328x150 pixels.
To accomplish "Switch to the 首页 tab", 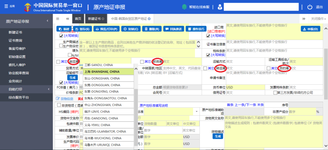I will pyautogui.click(x=78, y=19).
